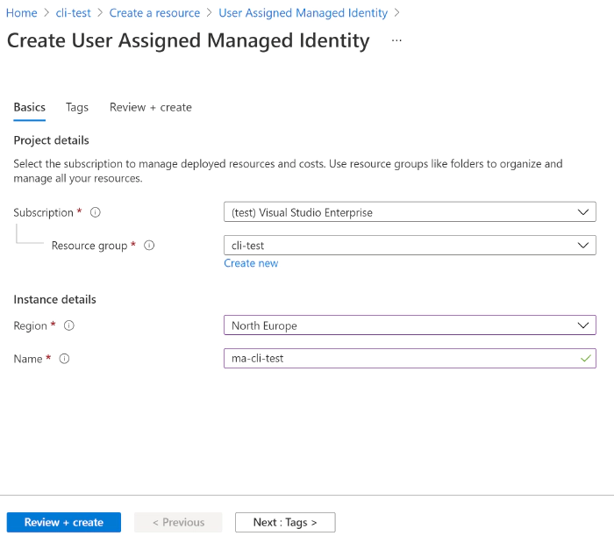Click the Previous button

(178, 522)
